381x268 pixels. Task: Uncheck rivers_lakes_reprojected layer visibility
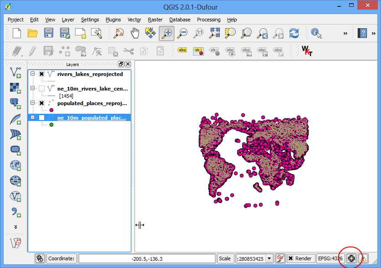coord(42,74)
